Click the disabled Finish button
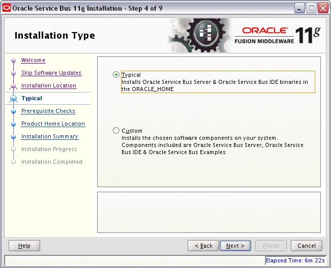The image size is (331, 268). point(271,246)
